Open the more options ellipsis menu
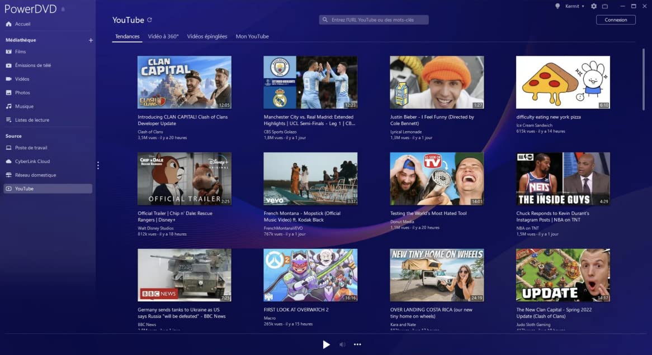Image resolution: width=652 pixels, height=355 pixels. tap(357, 344)
